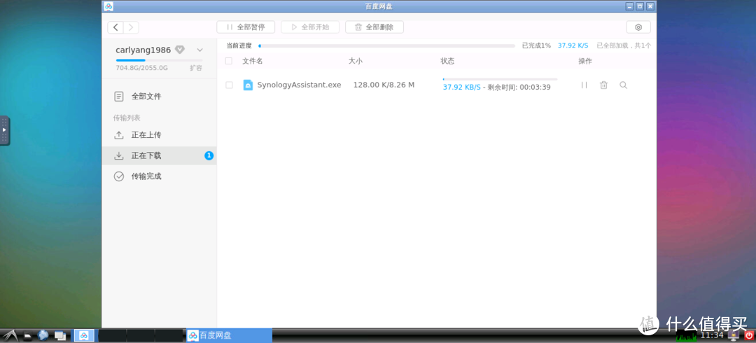Click the Baidu Netdisk desktop pager thumbnail
The image size is (756, 343).
pos(84,335)
